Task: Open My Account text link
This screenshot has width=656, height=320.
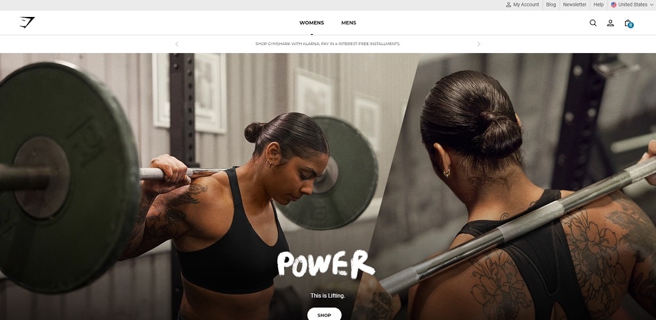Action: pyautogui.click(x=526, y=5)
